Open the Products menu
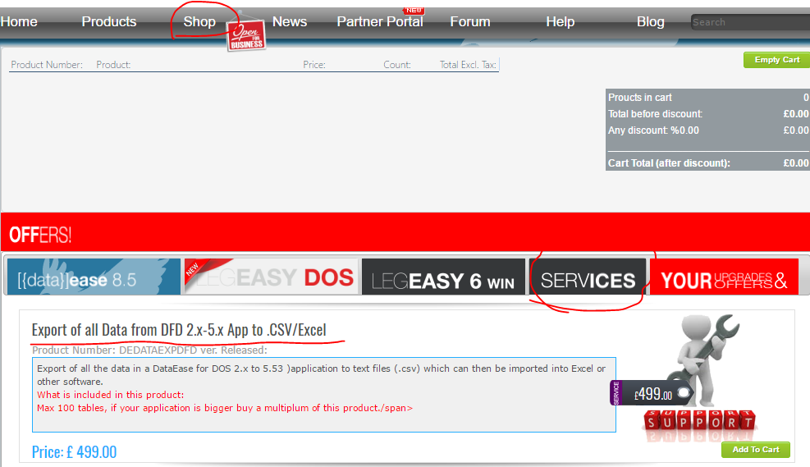The image size is (810, 467). point(109,21)
